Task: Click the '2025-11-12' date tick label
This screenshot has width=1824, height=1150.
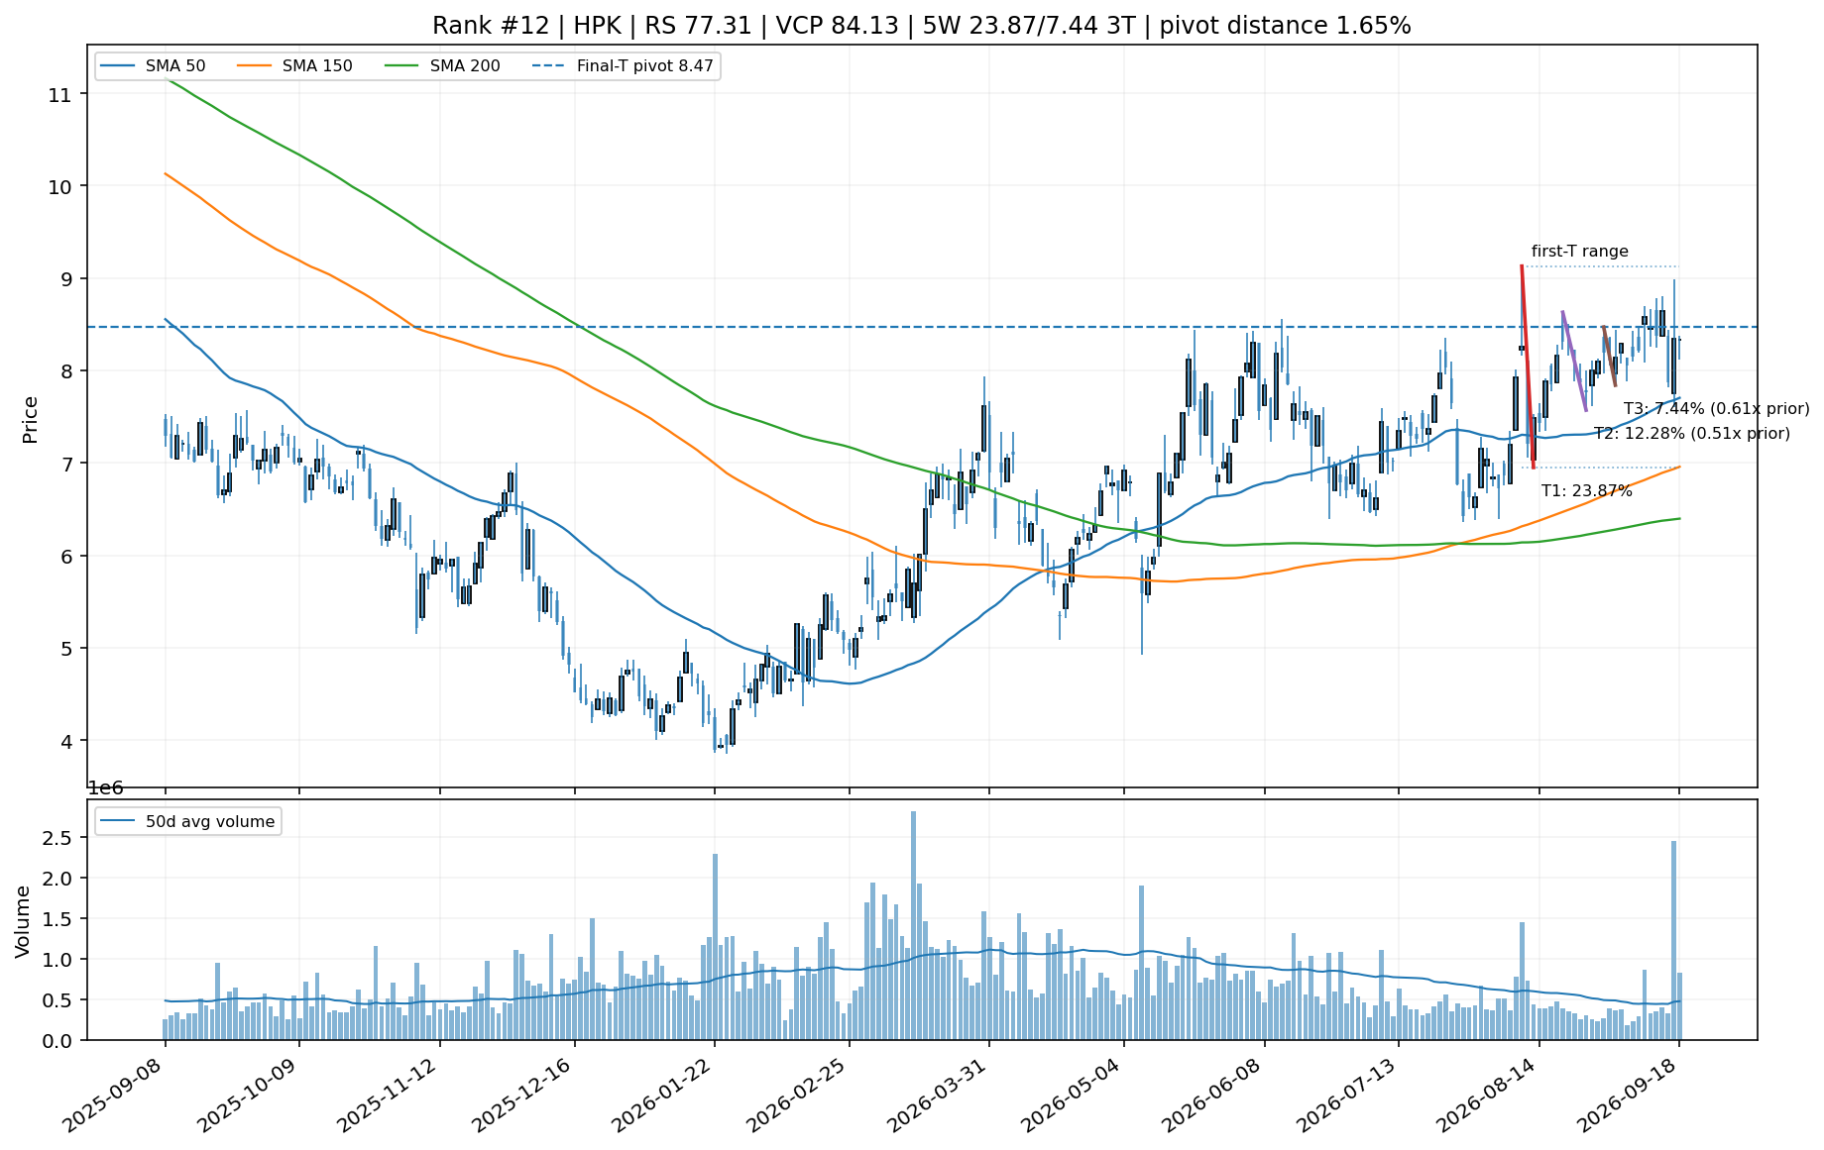Action: click(386, 1095)
